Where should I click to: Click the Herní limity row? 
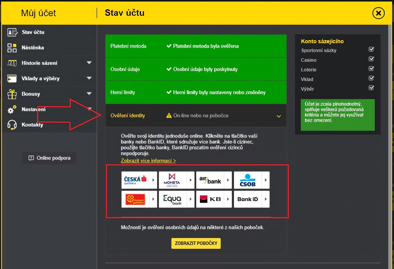click(196, 92)
